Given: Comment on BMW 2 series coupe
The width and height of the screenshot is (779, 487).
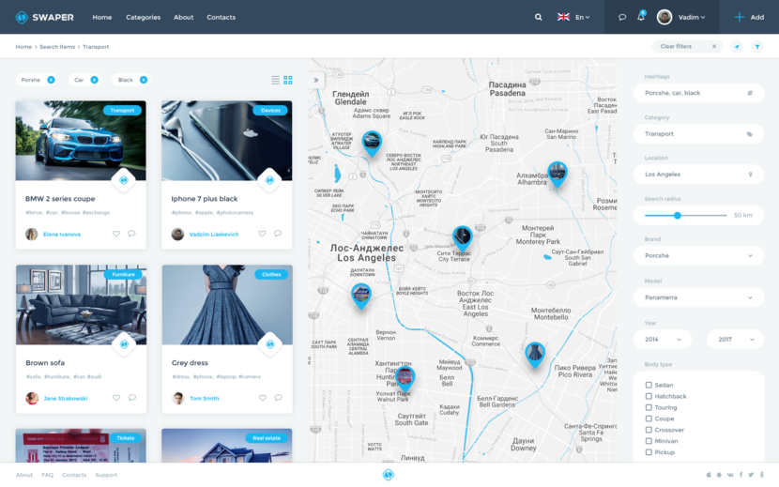Looking at the screenshot, I should tap(131, 234).
